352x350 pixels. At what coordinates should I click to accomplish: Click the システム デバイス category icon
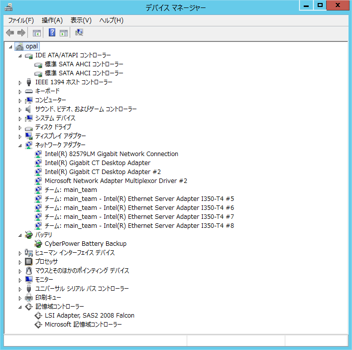click(x=29, y=118)
